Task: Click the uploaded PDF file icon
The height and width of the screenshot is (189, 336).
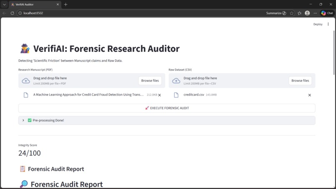Action: [26, 95]
